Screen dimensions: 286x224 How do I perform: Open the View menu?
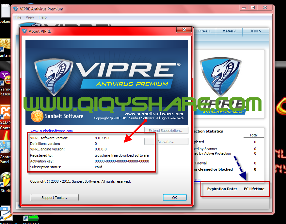[30, 17]
